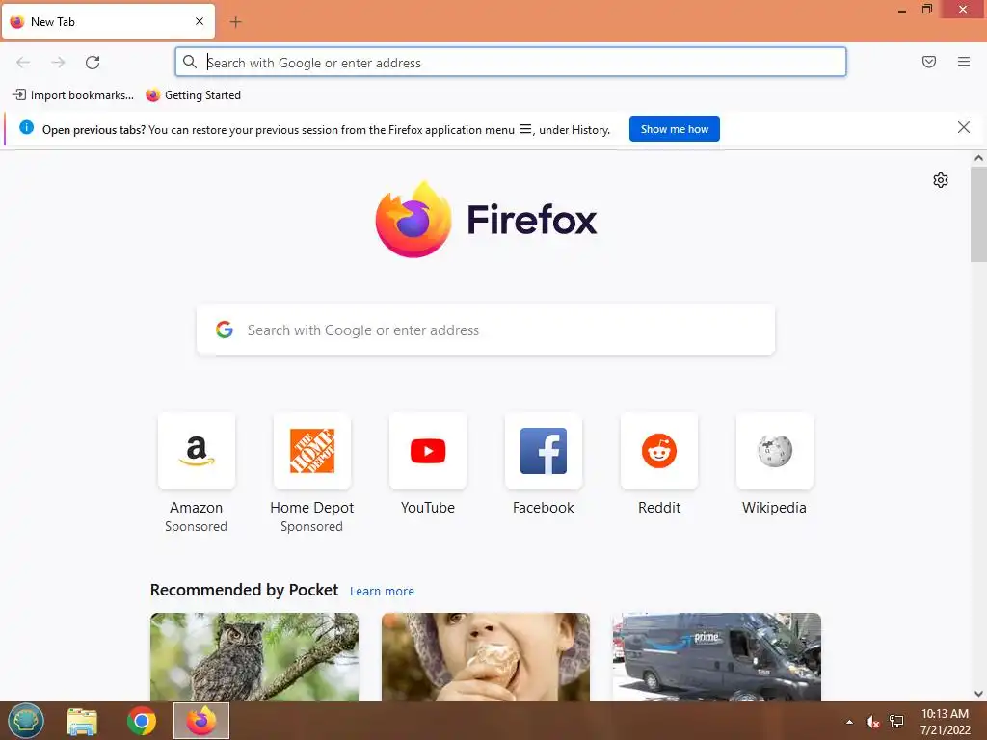This screenshot has width=987, height=740.
Task: Open the Save to Pocket icon
Action: pos(929,62)
